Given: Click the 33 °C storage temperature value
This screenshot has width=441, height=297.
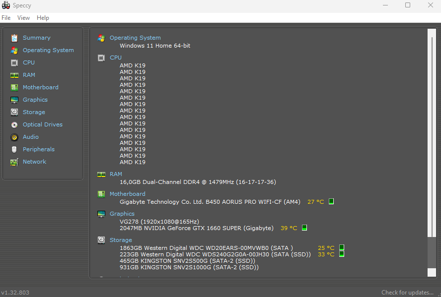Looking at the screenshot, I should (326, 254).
